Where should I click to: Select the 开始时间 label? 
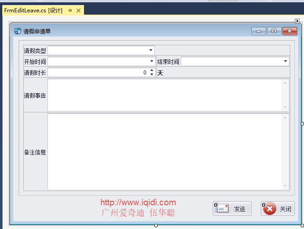(x=35, y=62)
